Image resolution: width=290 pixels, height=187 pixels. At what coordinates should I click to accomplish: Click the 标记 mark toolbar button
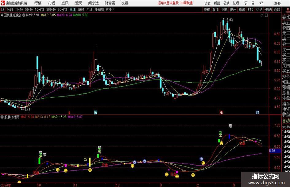[x=259, y=10]
